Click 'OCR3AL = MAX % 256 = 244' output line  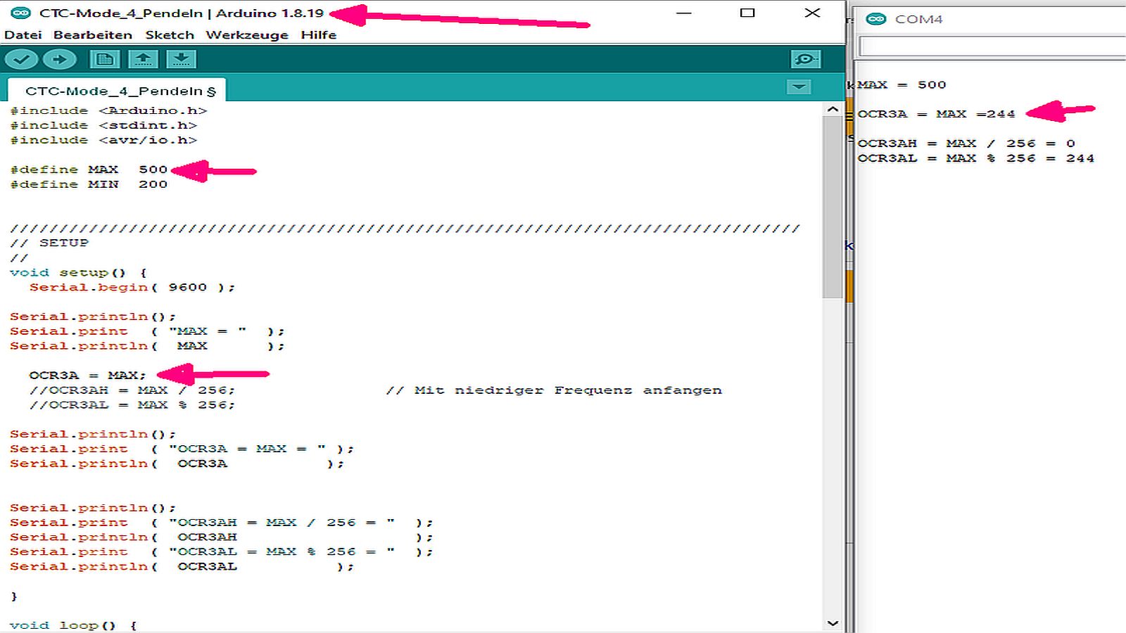tap(975, 158)
